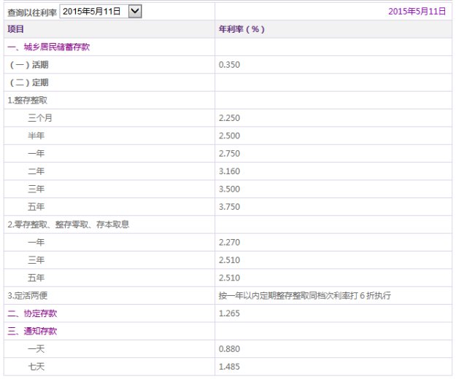Click the 0.350 rate value
Screen dimensions: 456x379
pos(229,65)
